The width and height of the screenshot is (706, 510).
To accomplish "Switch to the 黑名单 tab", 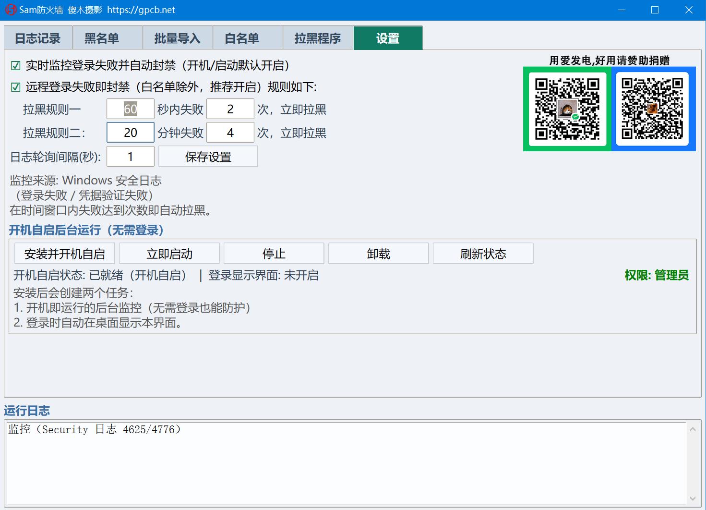I will point(108,38).
